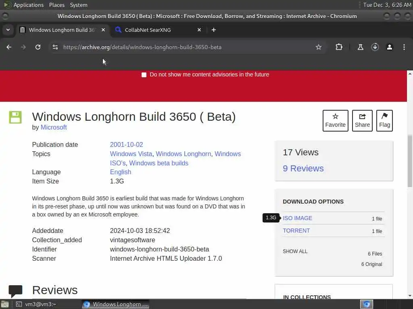Click the browser forward arrow
The image size is (413, 309).
(x=23, y=47)
